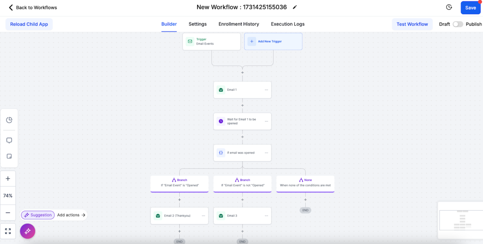The image size is (483, 244).
Task: Open the version history clock icon
Action: pos(449,8)
